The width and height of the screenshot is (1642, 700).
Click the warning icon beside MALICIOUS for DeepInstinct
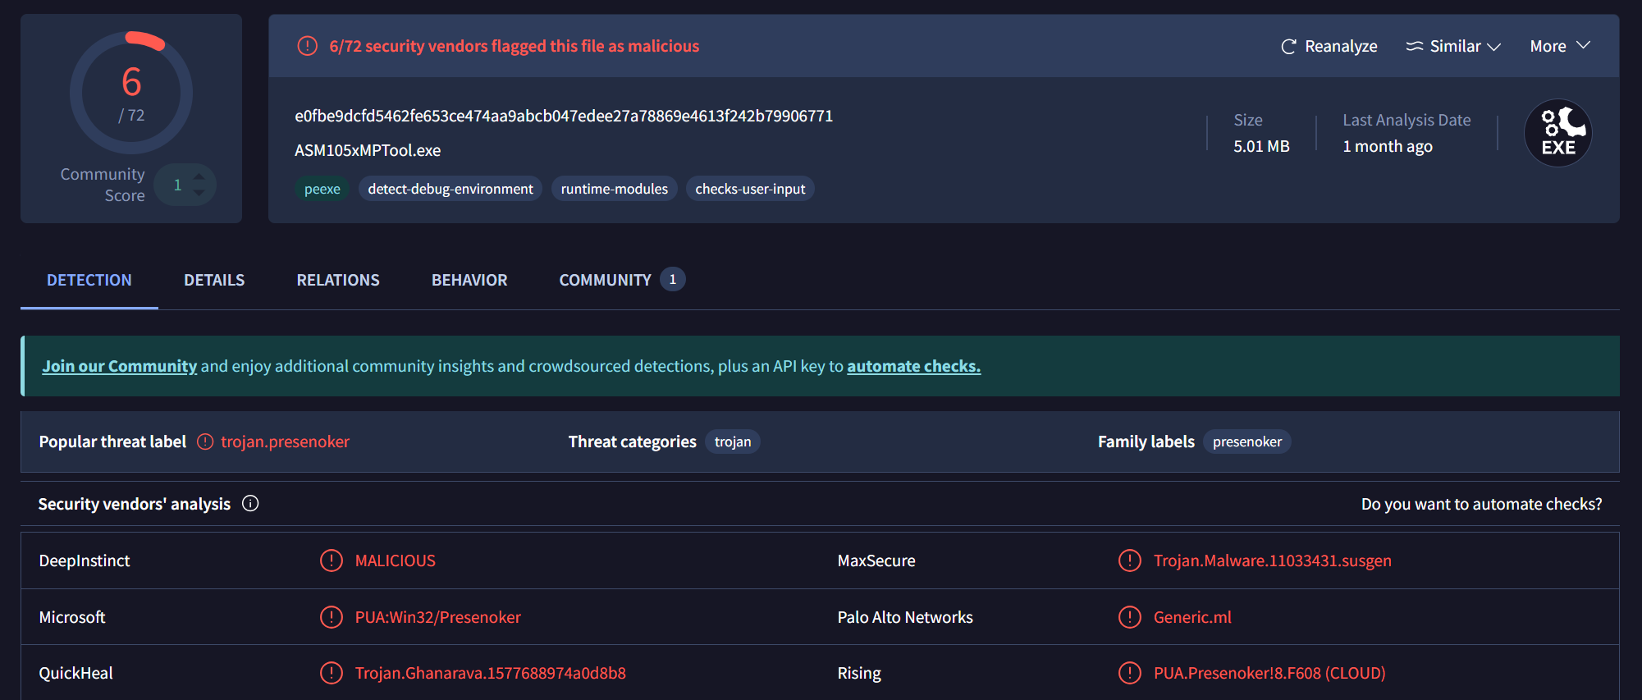(331, 560)
